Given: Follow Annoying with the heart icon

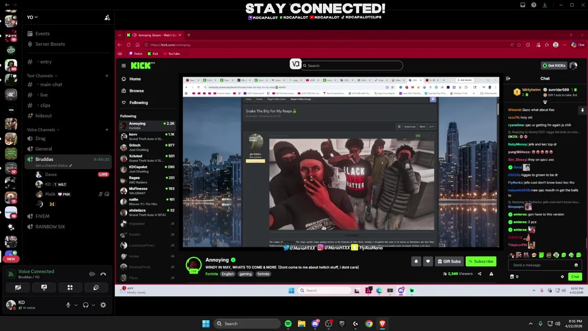Looking at the screenshot, I should (428, 262).
